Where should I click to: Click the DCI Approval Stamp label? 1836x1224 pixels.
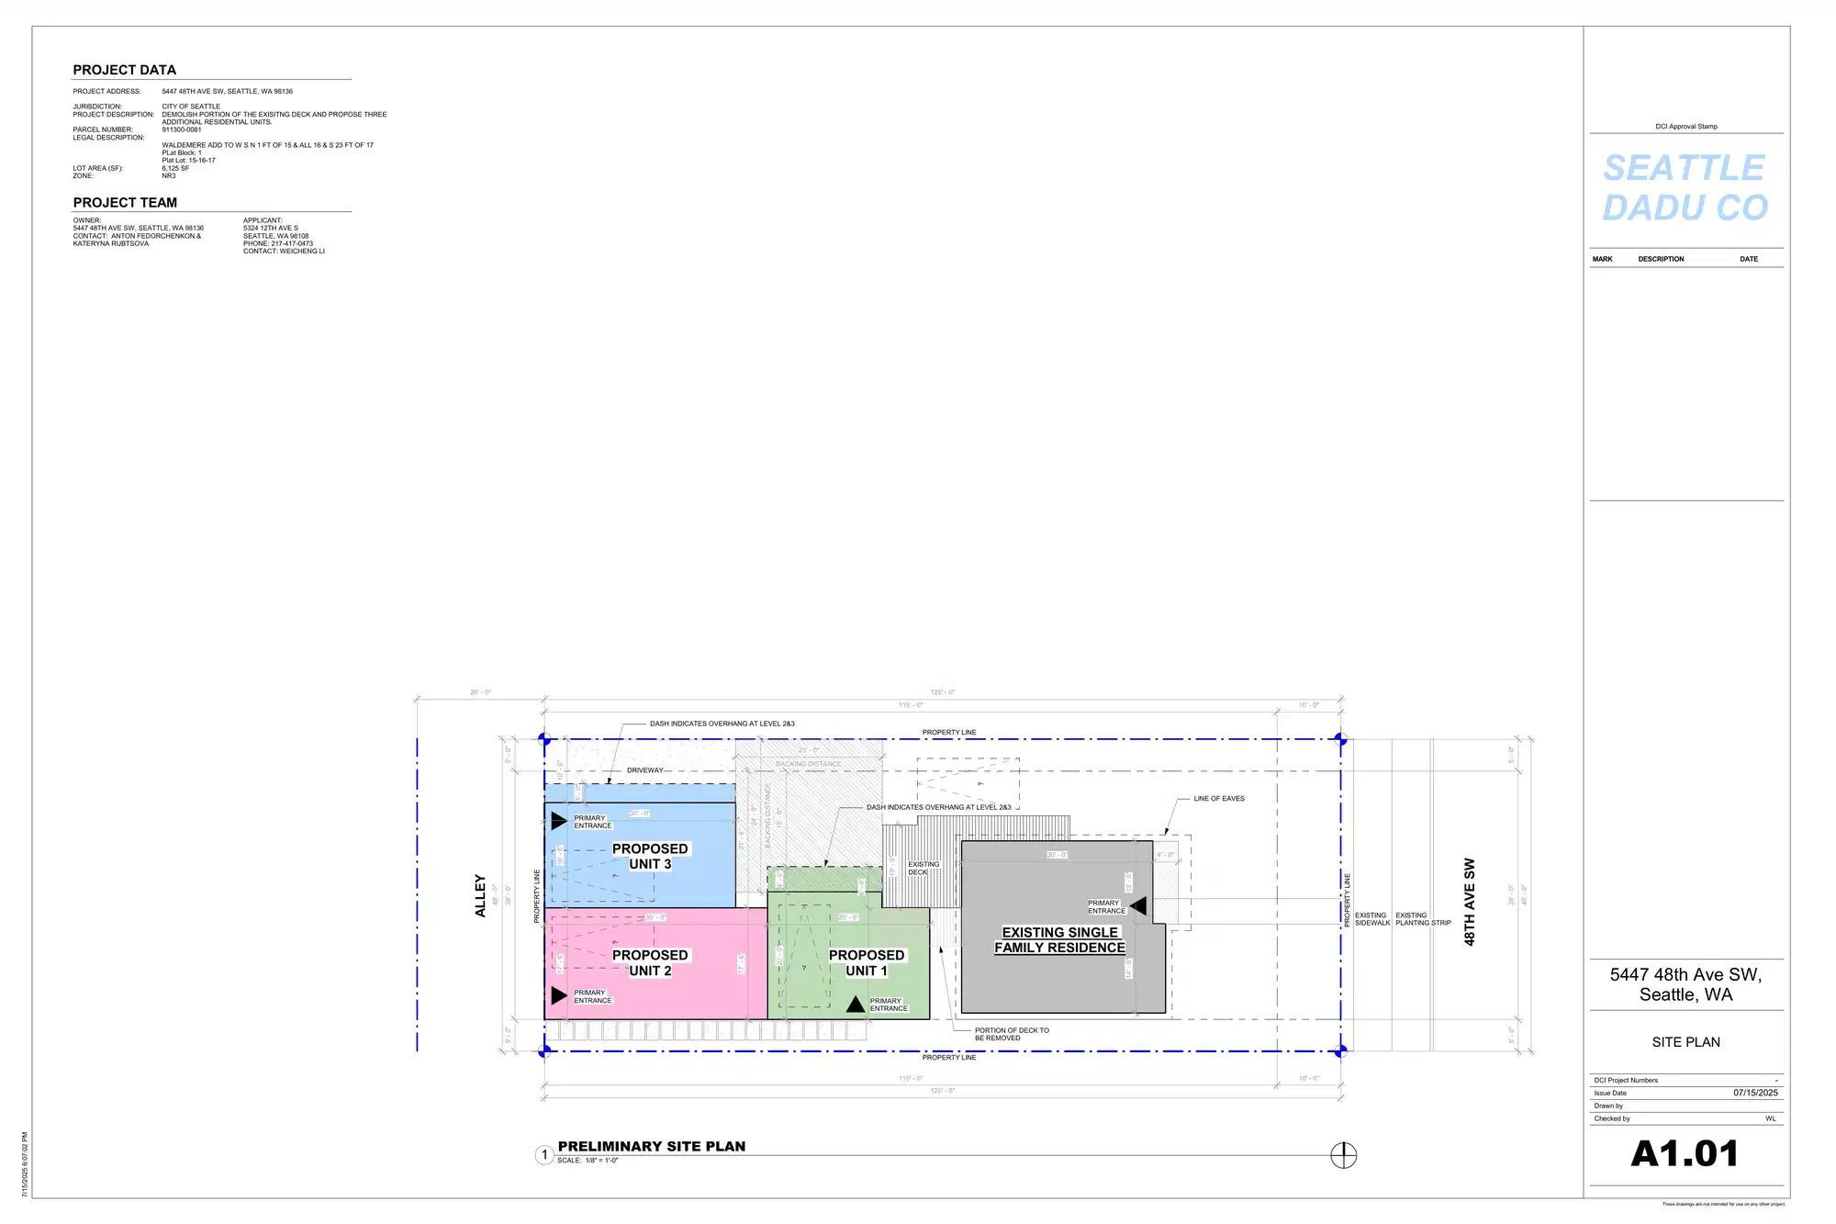coord(1686,127)
